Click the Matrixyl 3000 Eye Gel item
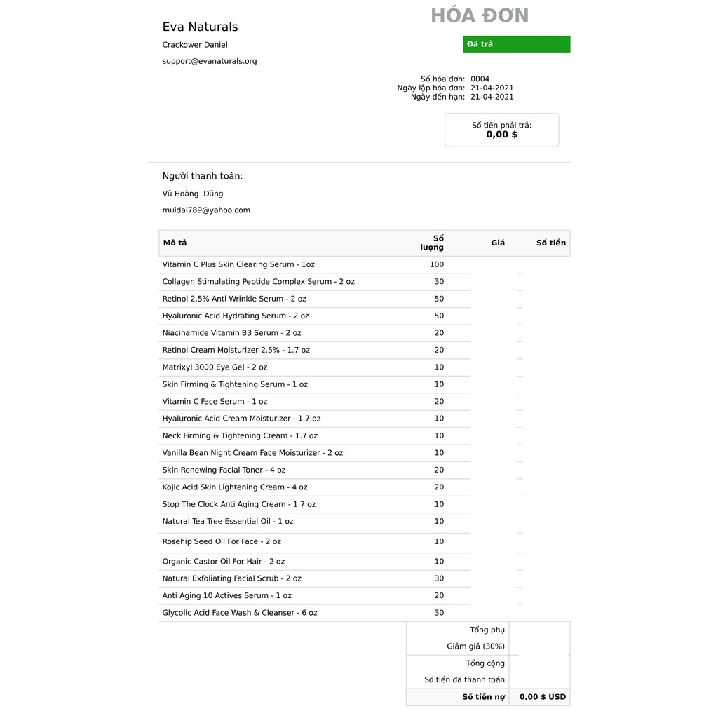 (215, 367)
